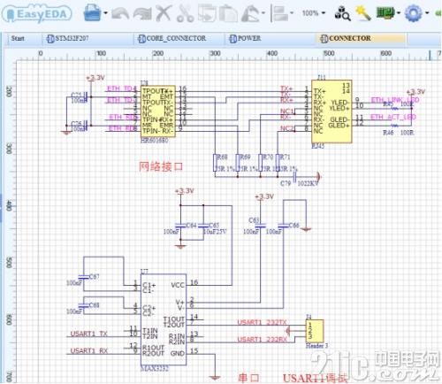Click the 1022KV value of C79
442x384 pixels.
point(308,183)
